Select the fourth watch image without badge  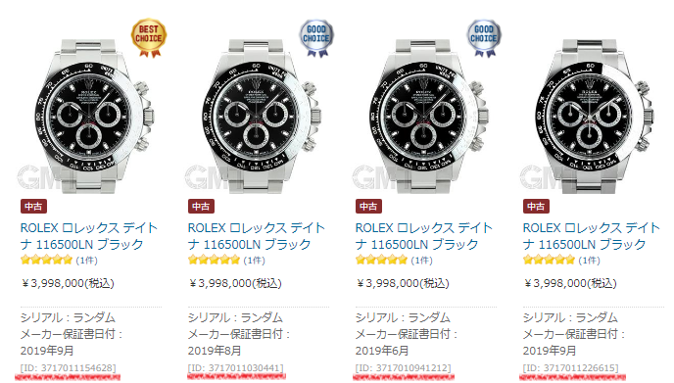click(593, 116)
